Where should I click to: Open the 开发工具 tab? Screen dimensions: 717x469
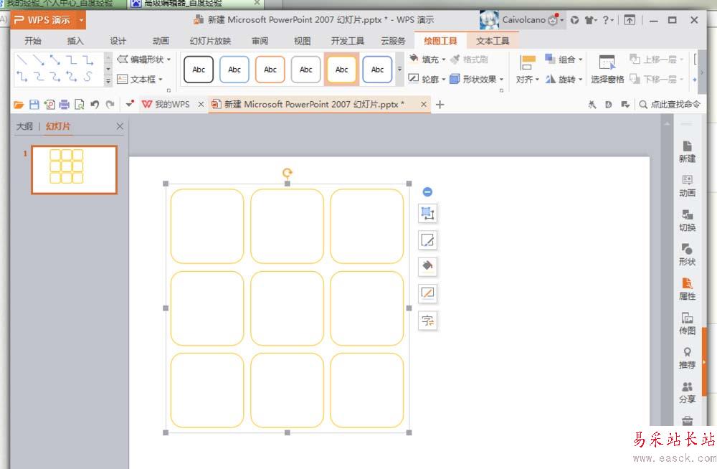point(348,41)
